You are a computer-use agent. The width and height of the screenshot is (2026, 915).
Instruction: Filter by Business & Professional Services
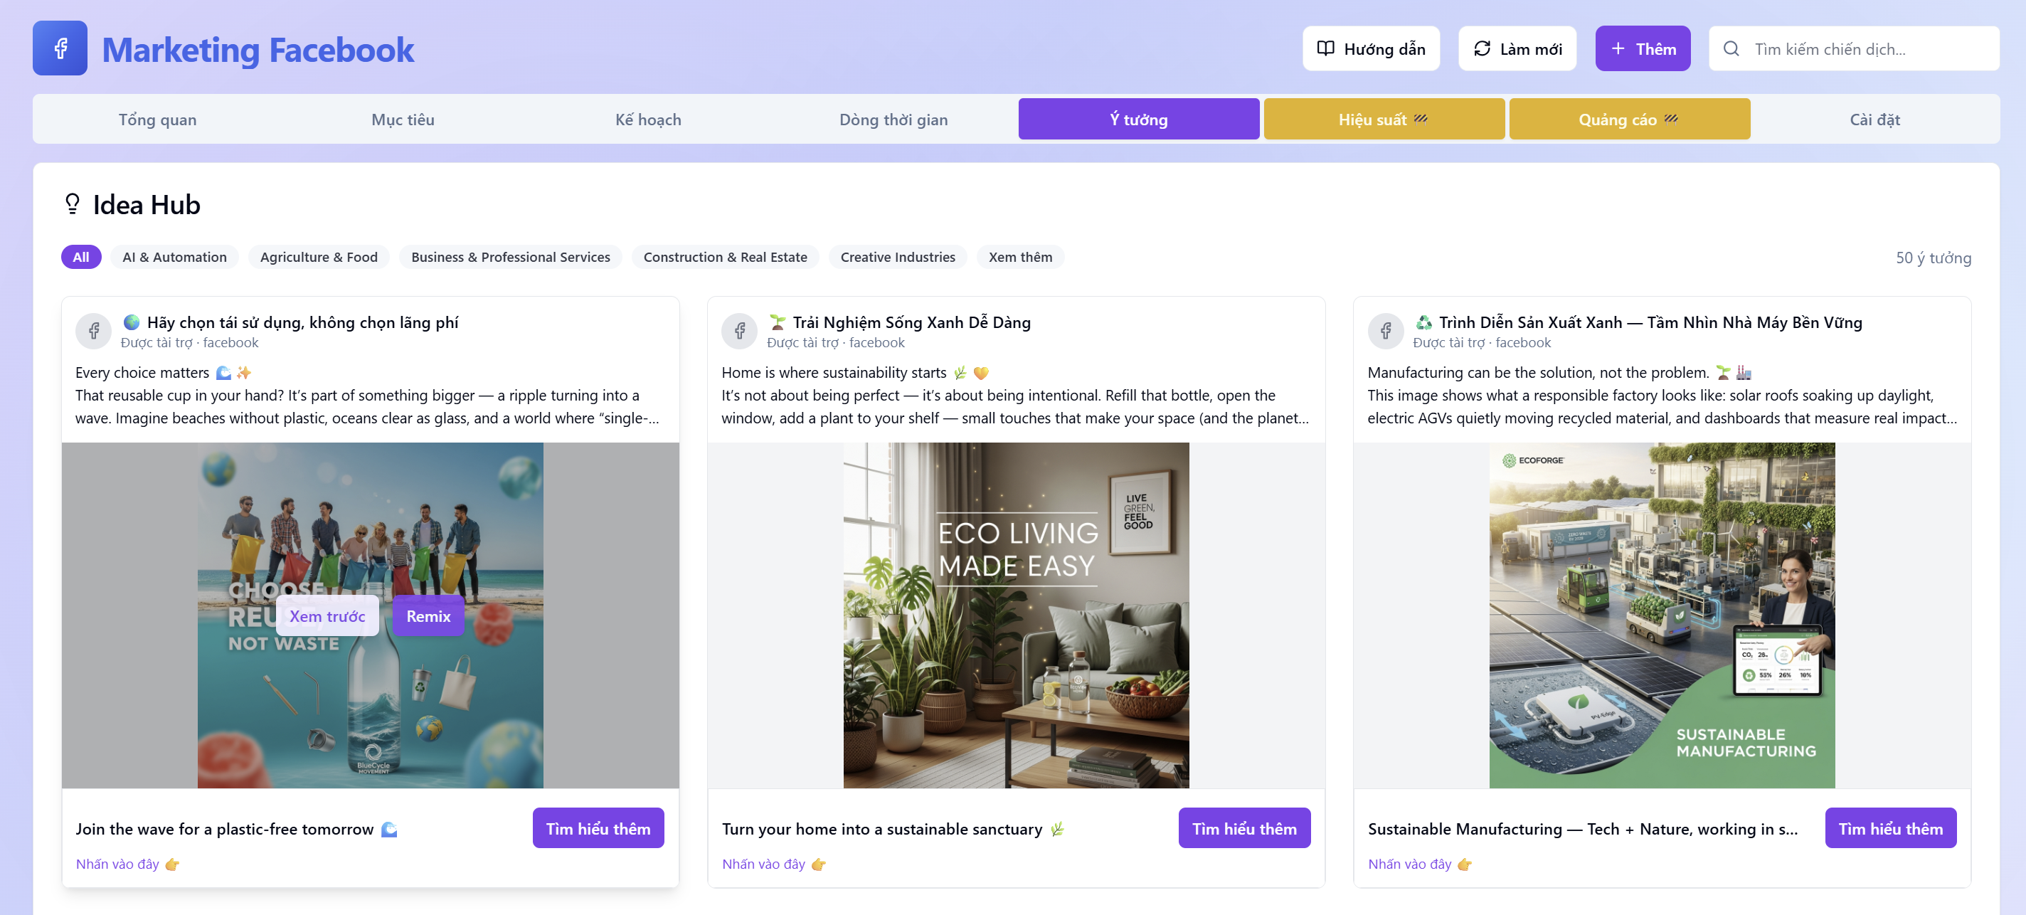click(x=511, y=258)
